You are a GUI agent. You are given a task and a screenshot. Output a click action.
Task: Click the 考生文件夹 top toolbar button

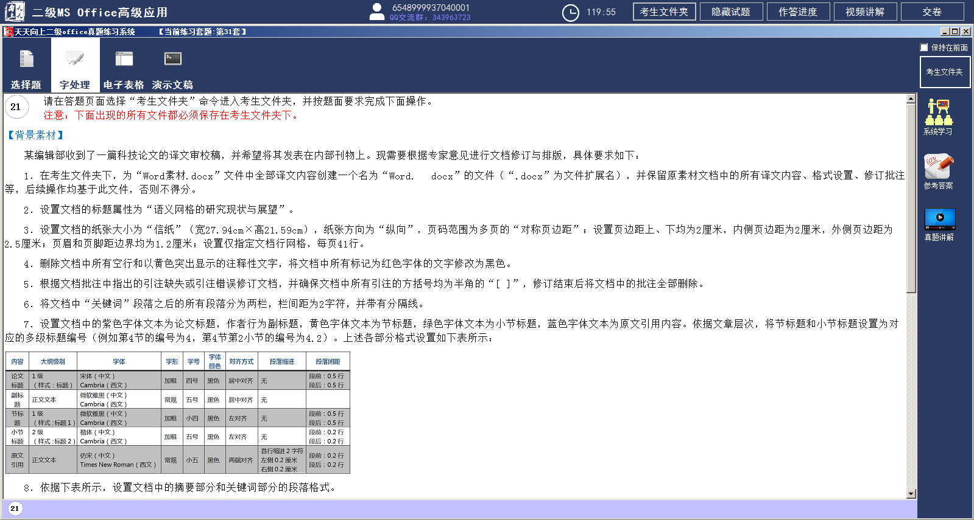(664, 12)
